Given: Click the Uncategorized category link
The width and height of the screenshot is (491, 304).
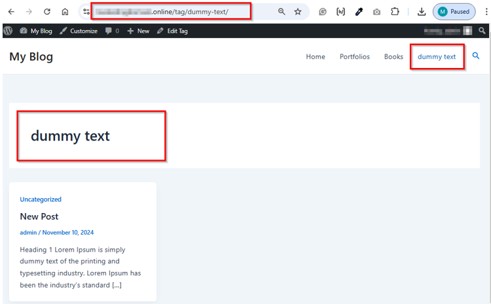Looking at the screenshot, I should click(41, 199).
